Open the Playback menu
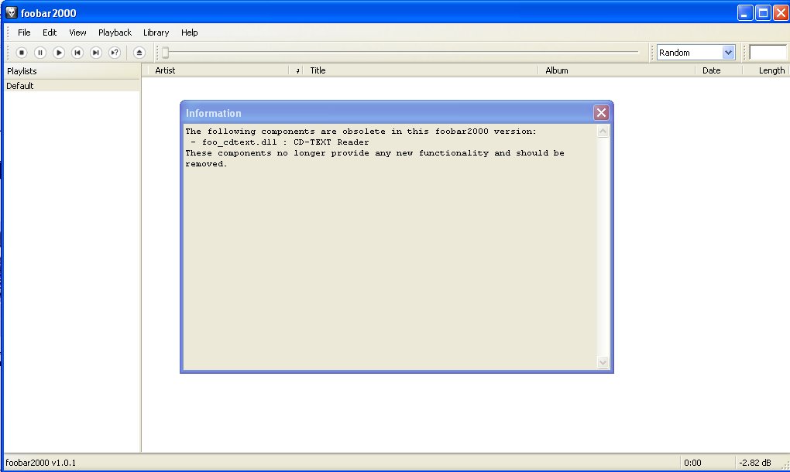Viewport: 790px width, 472px height. (x=115, y=32)
